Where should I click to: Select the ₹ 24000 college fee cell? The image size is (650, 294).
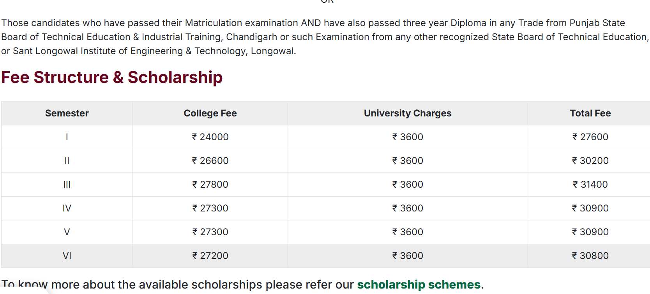(210, 137)
